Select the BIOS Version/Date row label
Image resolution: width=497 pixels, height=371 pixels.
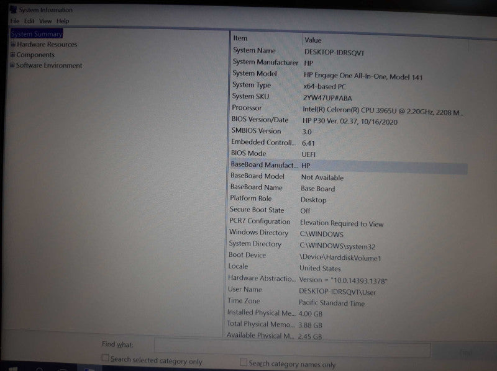point(260,120)
